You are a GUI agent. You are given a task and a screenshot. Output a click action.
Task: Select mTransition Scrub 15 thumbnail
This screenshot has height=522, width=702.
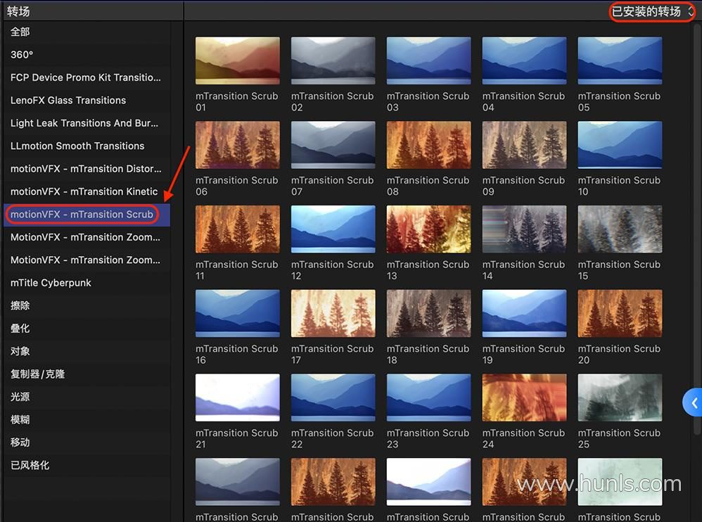[620, 229]
